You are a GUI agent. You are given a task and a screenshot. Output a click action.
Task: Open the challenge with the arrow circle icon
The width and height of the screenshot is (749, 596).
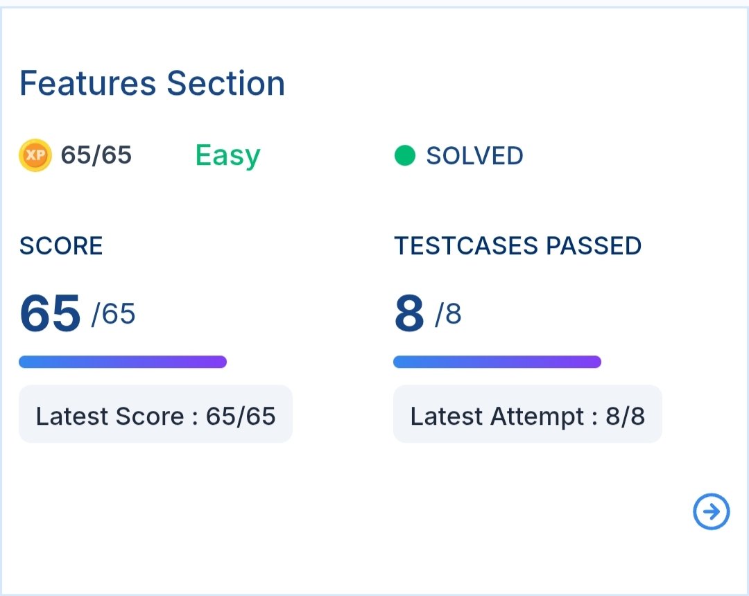pyautogui.click(x=712, y=512)
